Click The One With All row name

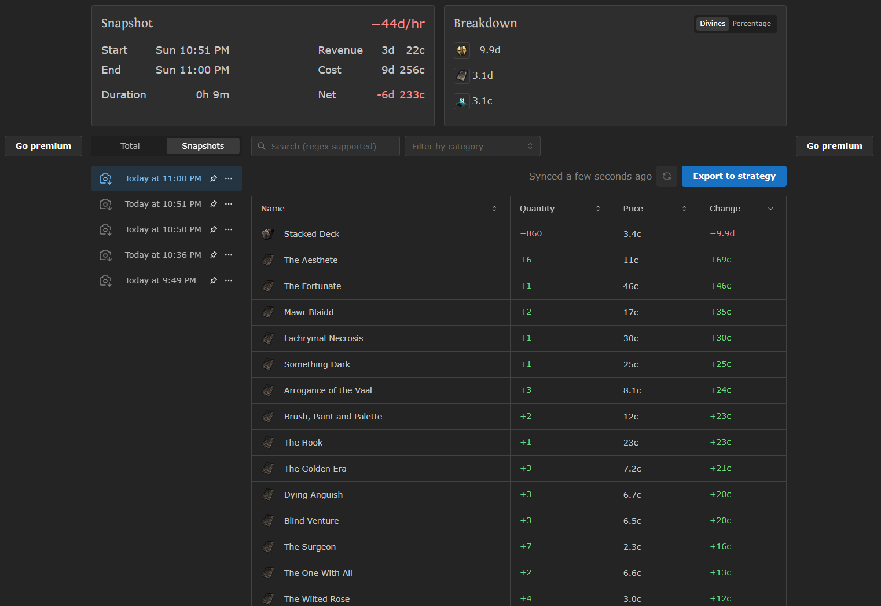coord(318,573)
